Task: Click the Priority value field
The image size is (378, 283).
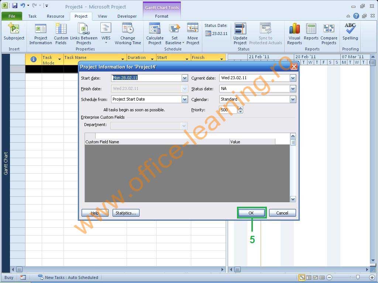Action: [x=228, y=110]
